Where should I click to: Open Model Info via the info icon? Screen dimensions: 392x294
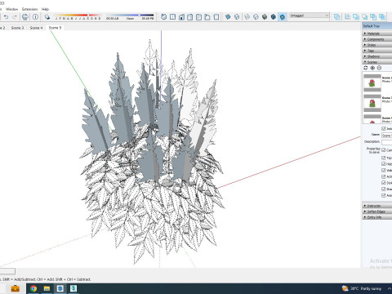click(x=35, y=17)
